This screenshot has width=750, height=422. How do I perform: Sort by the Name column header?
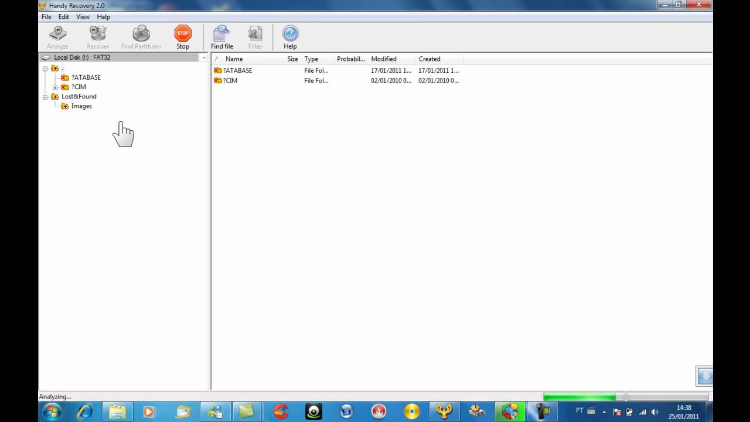click(x=240, y=59)
